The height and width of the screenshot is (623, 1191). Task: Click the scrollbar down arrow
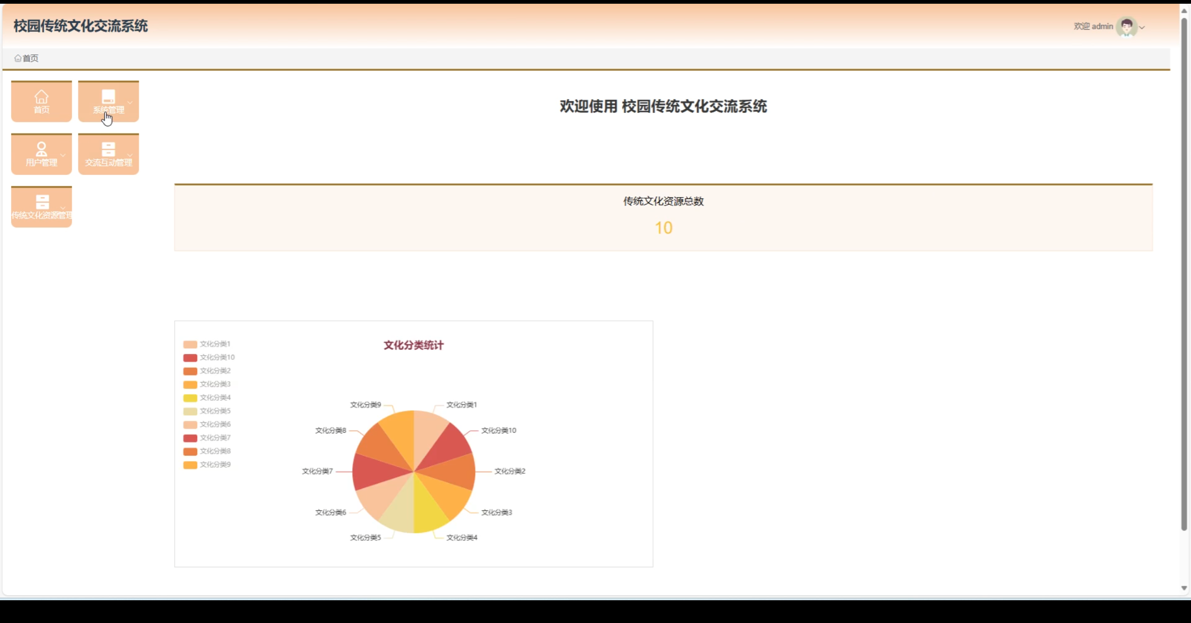1184,588
